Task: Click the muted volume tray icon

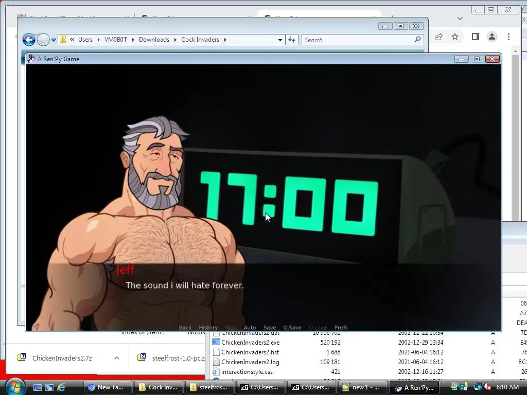Action: 488,387
